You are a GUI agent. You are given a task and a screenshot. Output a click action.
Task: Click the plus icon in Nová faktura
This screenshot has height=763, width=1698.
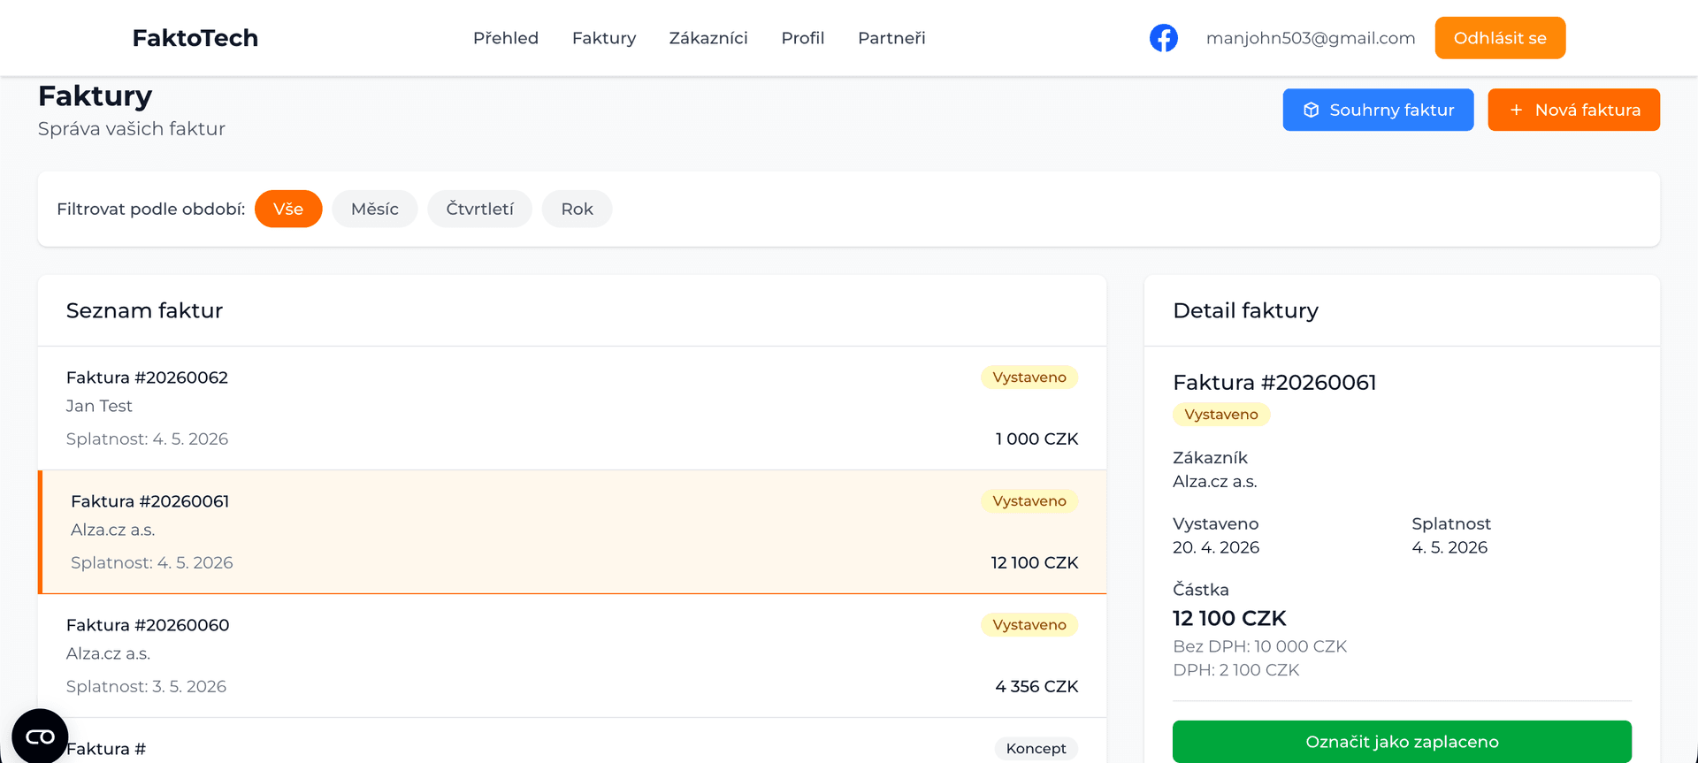click(1516, 110)
